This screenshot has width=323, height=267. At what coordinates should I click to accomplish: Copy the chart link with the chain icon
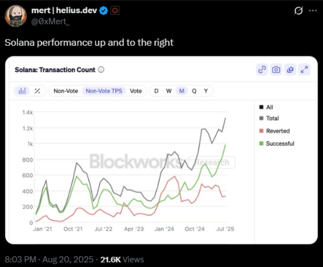click(x=262, y=70)
